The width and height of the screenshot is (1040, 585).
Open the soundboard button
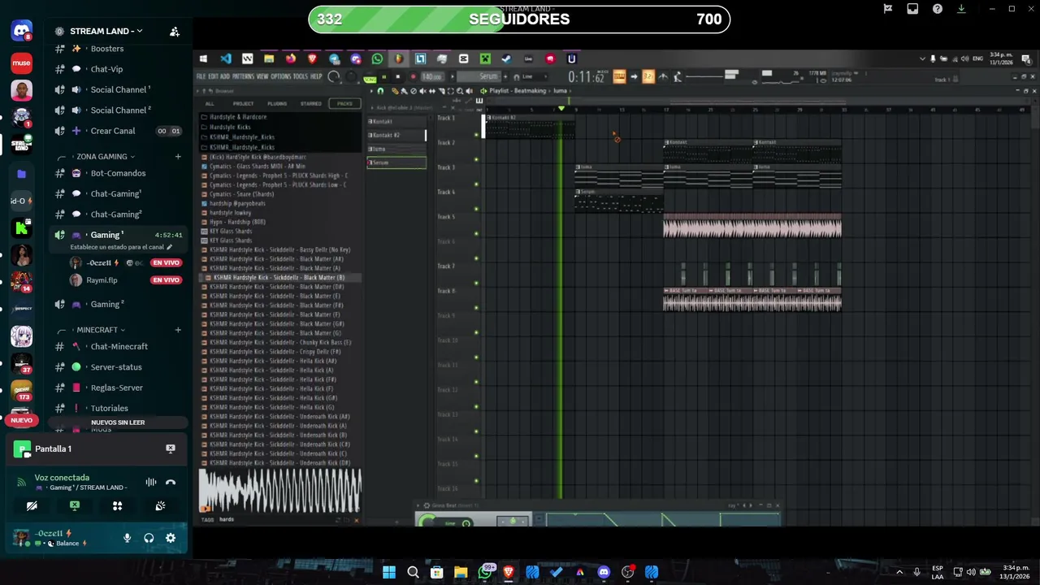[161, 505]
